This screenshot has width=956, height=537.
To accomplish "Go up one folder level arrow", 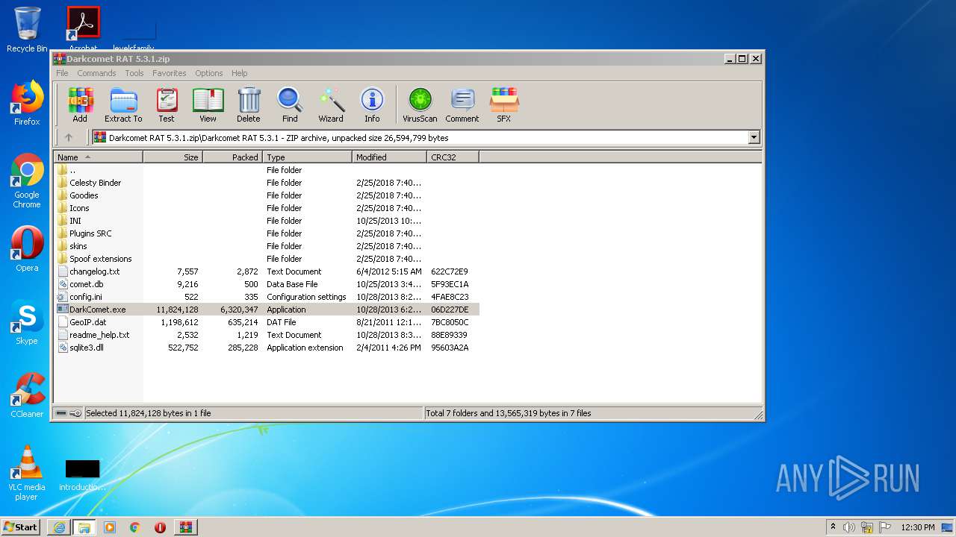I will tap(69, 137).
